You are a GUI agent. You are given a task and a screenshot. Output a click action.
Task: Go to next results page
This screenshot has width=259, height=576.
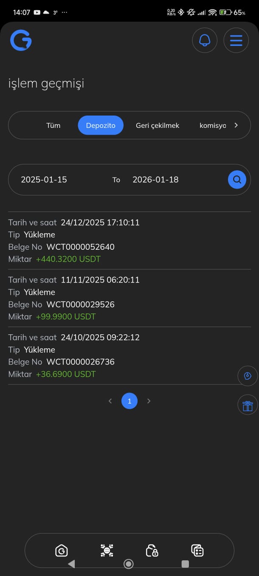[x=149, y=401]
